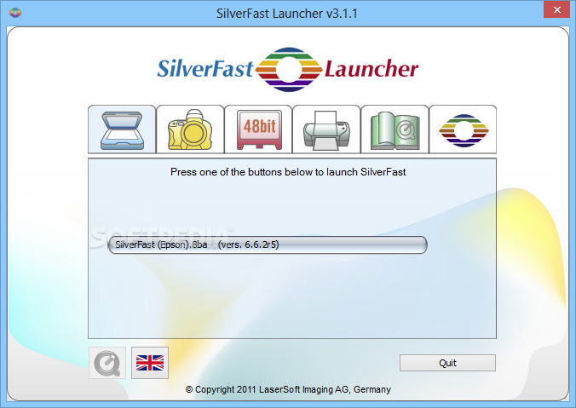Screen dimensions: 576x408
Task: Switch to the yellow camera tab
Action: click(190, 129)
